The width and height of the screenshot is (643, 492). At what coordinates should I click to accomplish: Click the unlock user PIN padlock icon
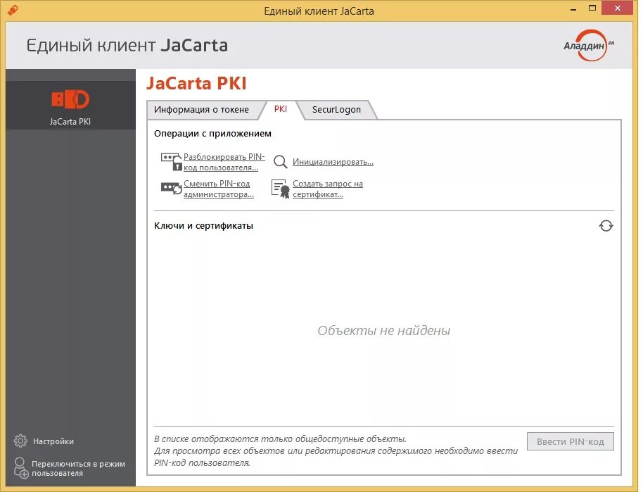tap(171, 162)
